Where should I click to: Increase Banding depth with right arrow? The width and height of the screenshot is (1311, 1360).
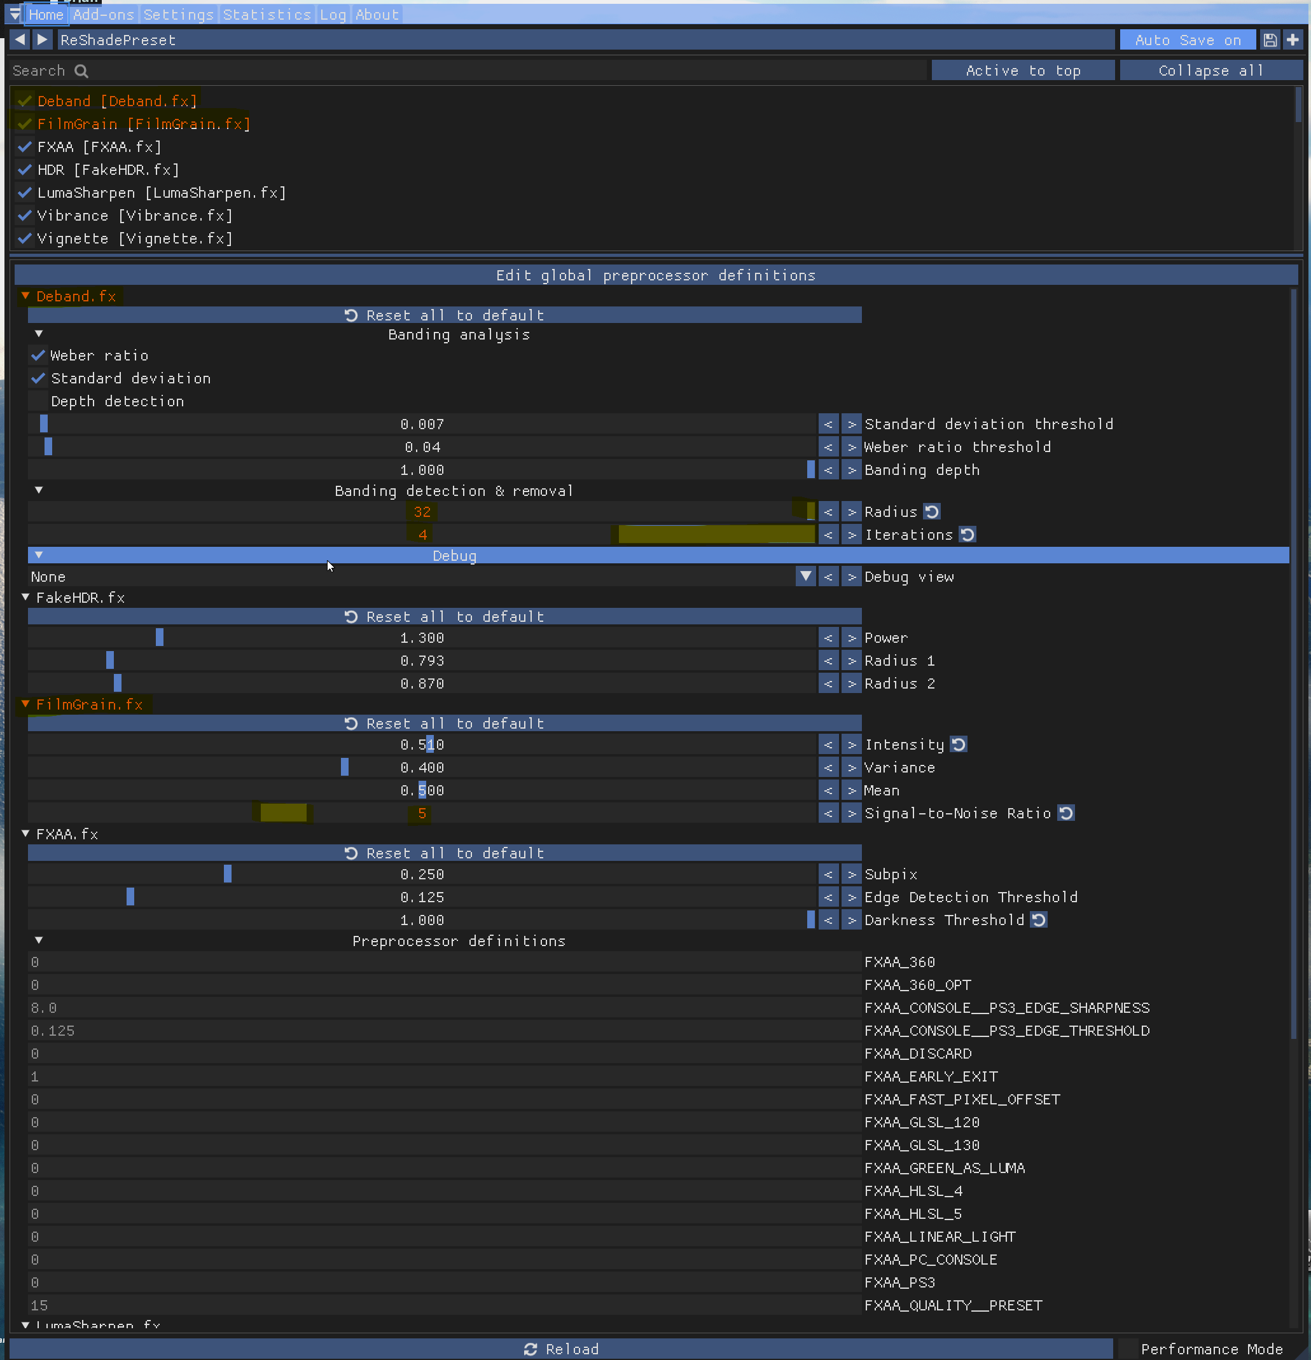point(852,470)
